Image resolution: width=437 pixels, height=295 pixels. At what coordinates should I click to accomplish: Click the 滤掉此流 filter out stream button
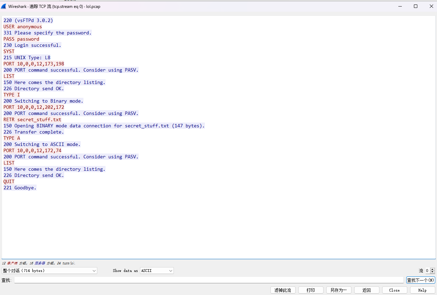pos(283,290)
